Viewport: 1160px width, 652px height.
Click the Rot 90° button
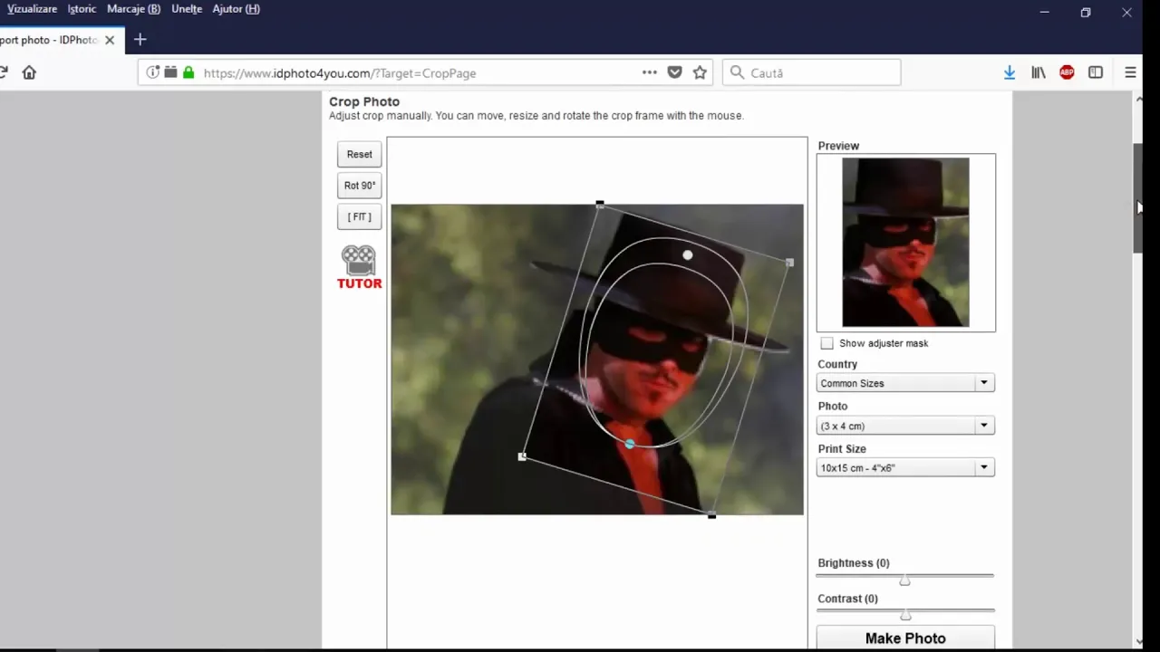360,186
